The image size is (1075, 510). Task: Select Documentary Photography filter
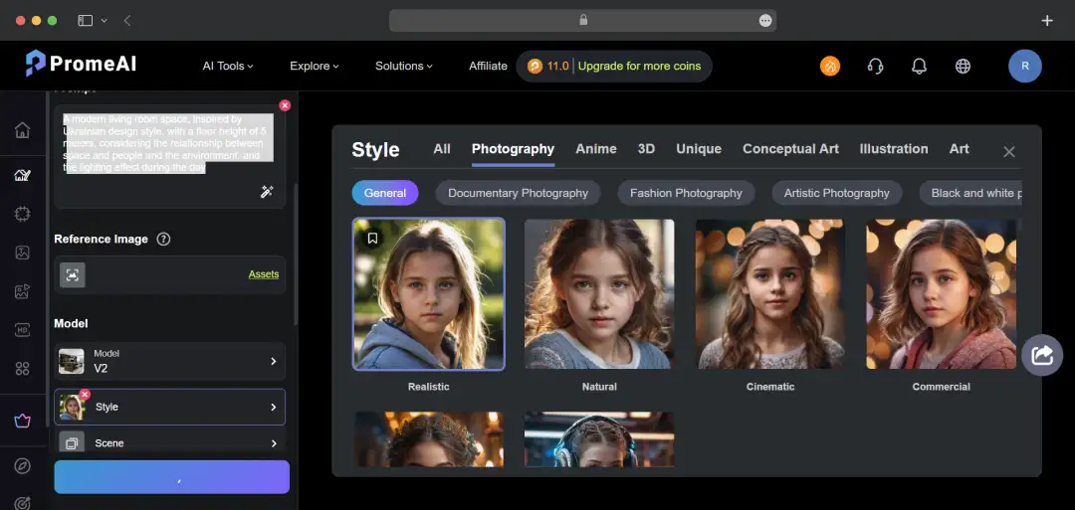click(519, 193)
